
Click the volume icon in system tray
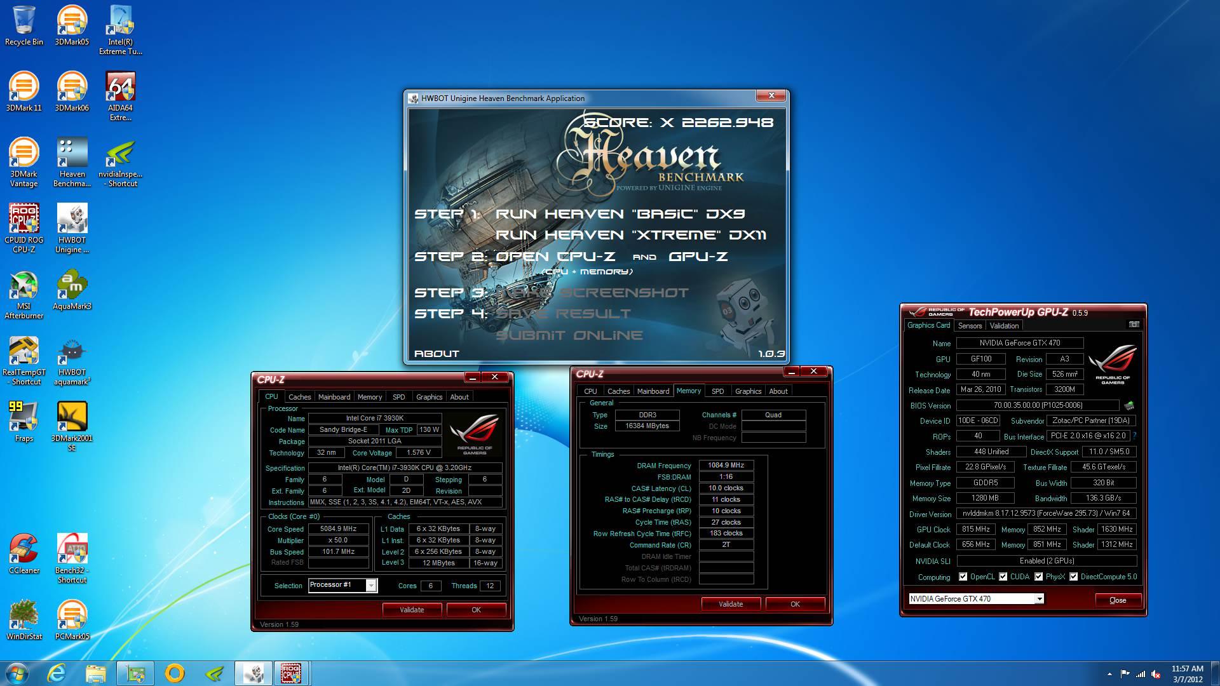(x=1157, y=674)
